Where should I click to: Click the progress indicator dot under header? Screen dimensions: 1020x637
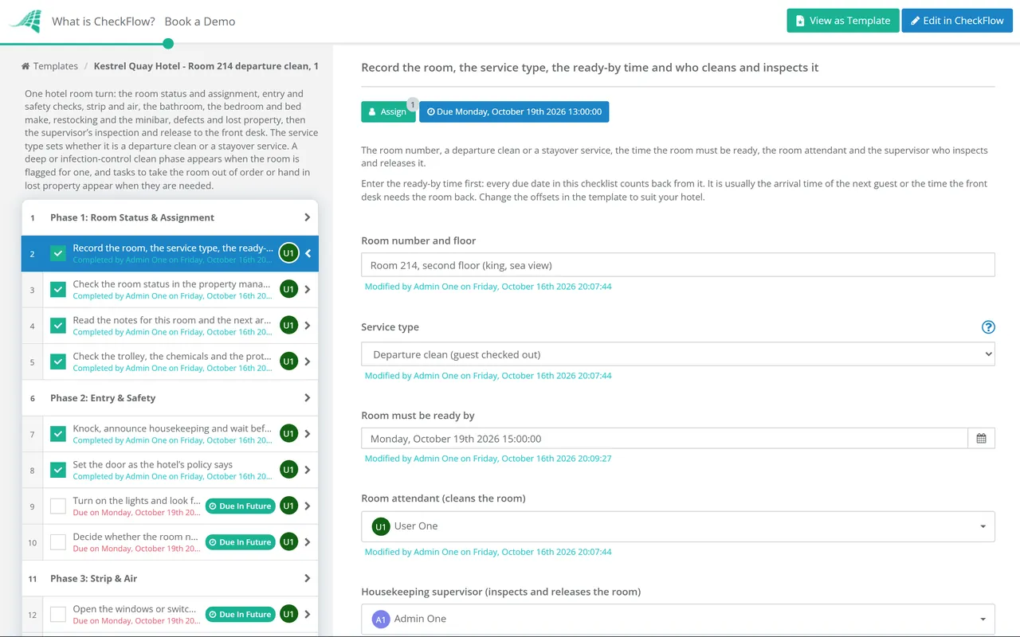click(167, 44)
